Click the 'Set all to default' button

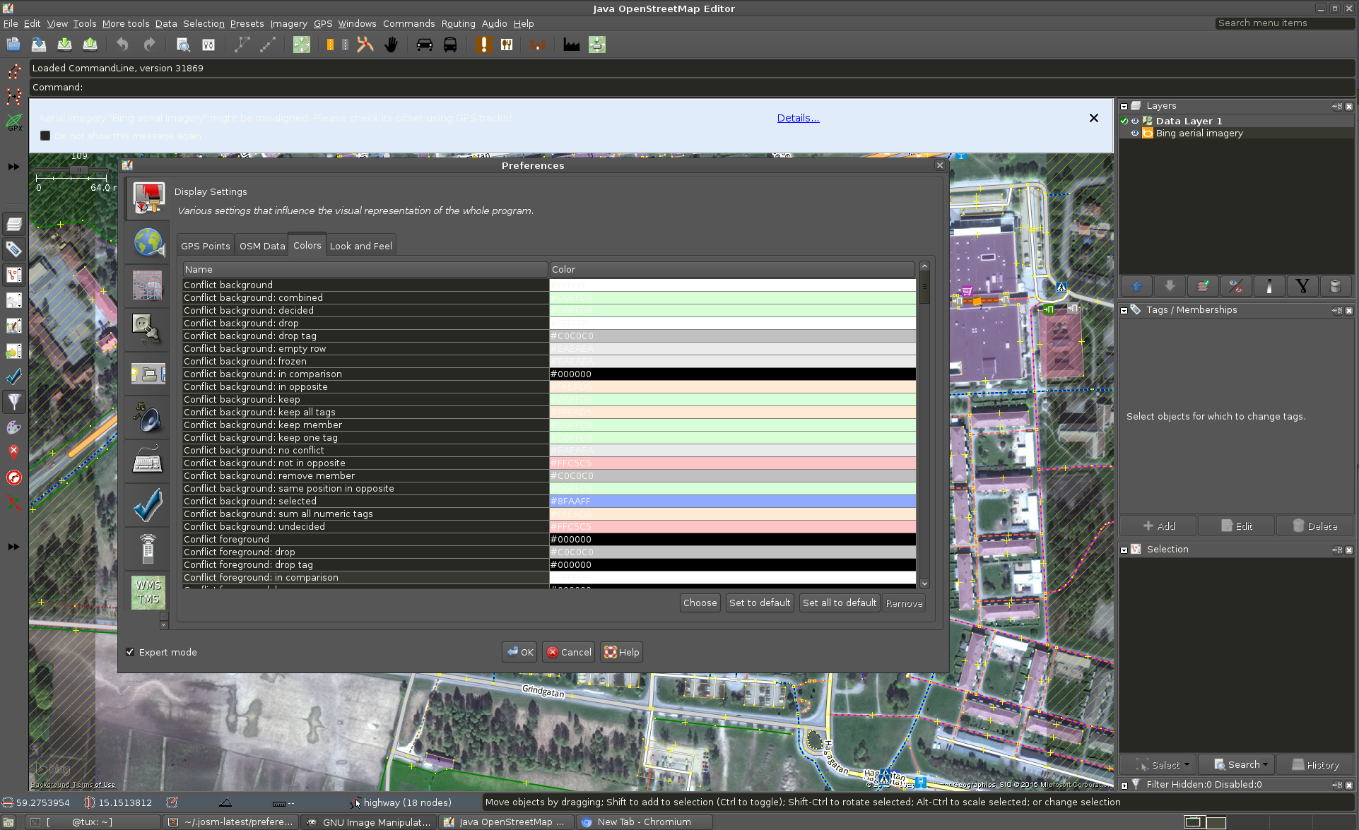(839, 603)
